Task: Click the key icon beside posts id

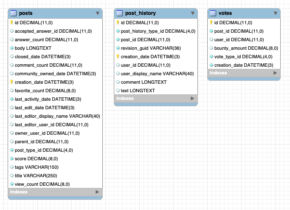Action: [11, 23]
